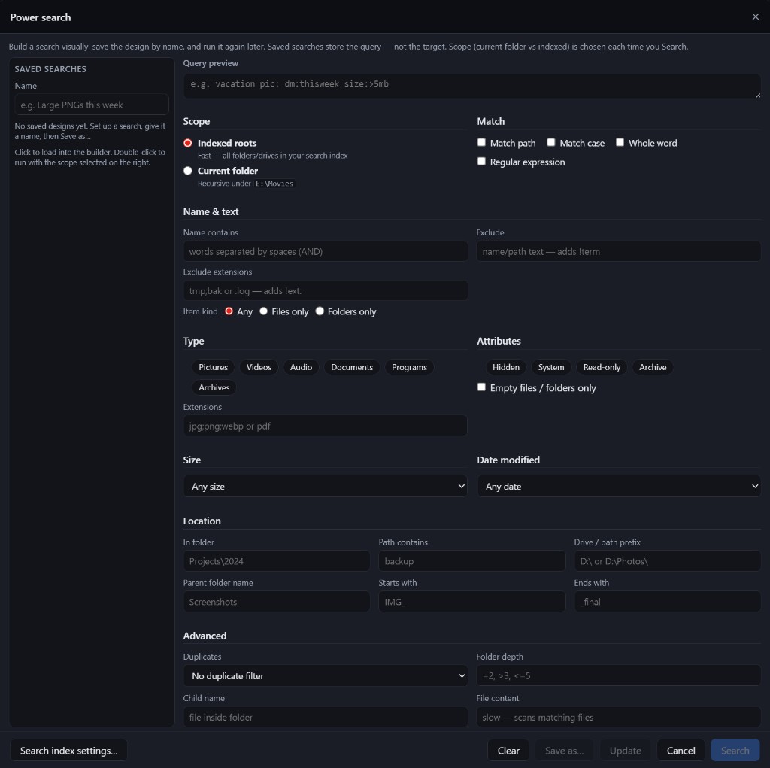This screenshot has width=770, height=768.
Task: Click the Query preview text box
Action: 472,86
